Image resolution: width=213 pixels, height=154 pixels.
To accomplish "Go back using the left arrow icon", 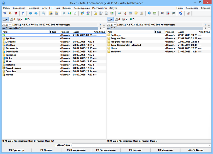I will pyautogui.click(x=31, y=13).
